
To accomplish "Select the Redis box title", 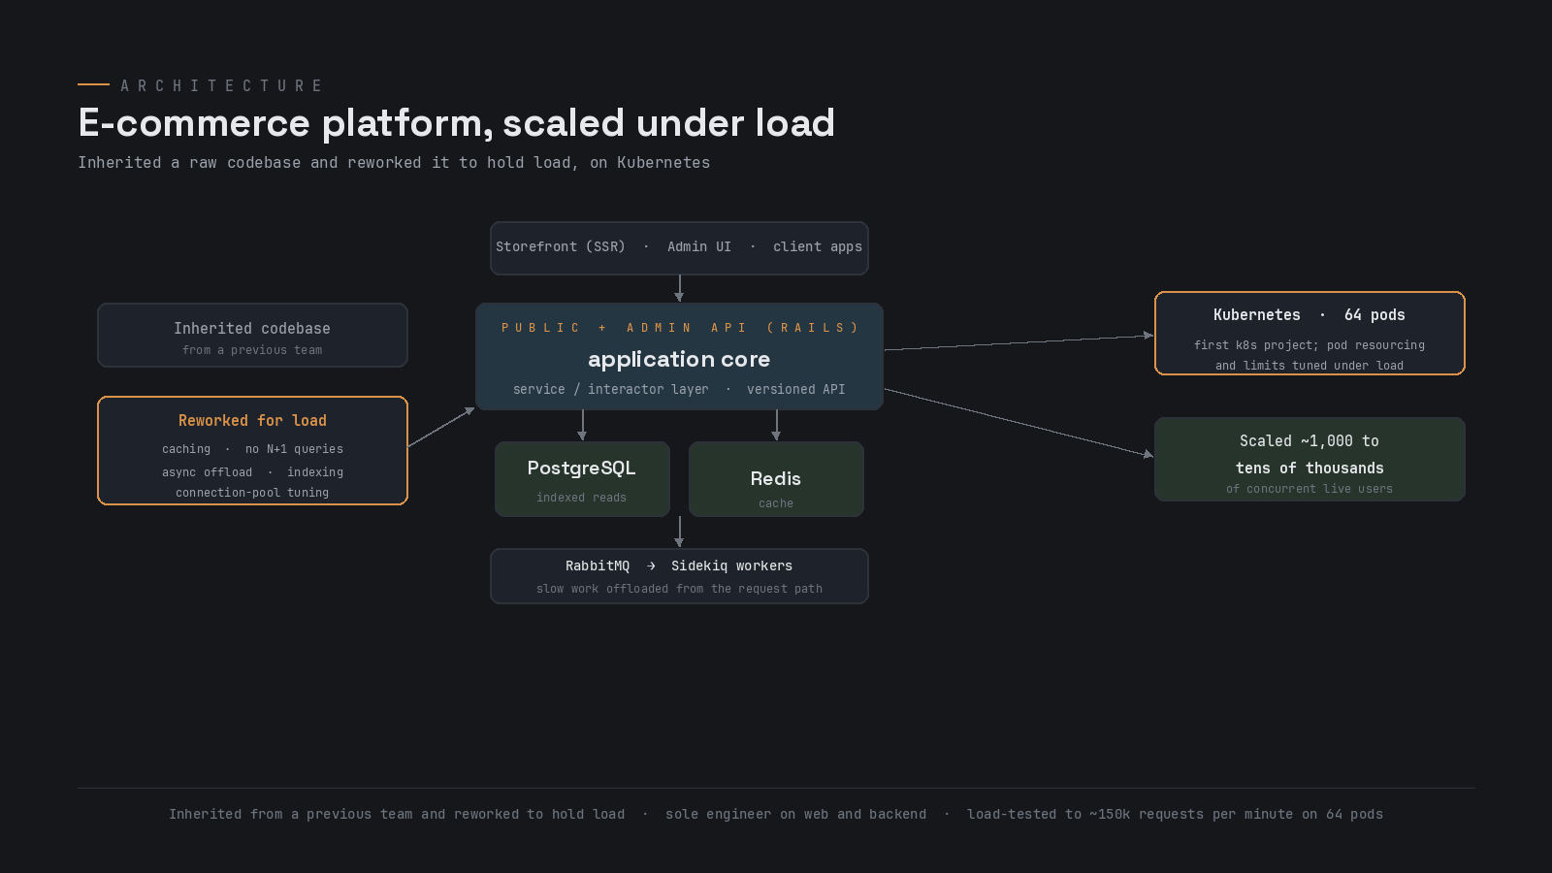I will coord(776,478).
